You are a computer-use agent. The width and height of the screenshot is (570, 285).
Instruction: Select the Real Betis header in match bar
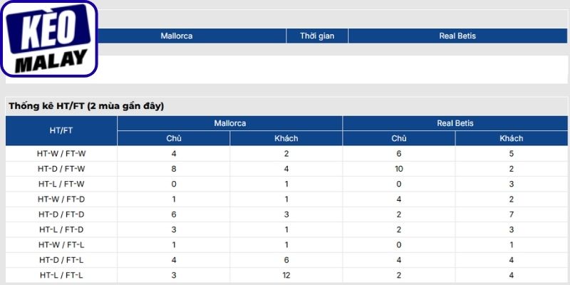pos(457,36)
